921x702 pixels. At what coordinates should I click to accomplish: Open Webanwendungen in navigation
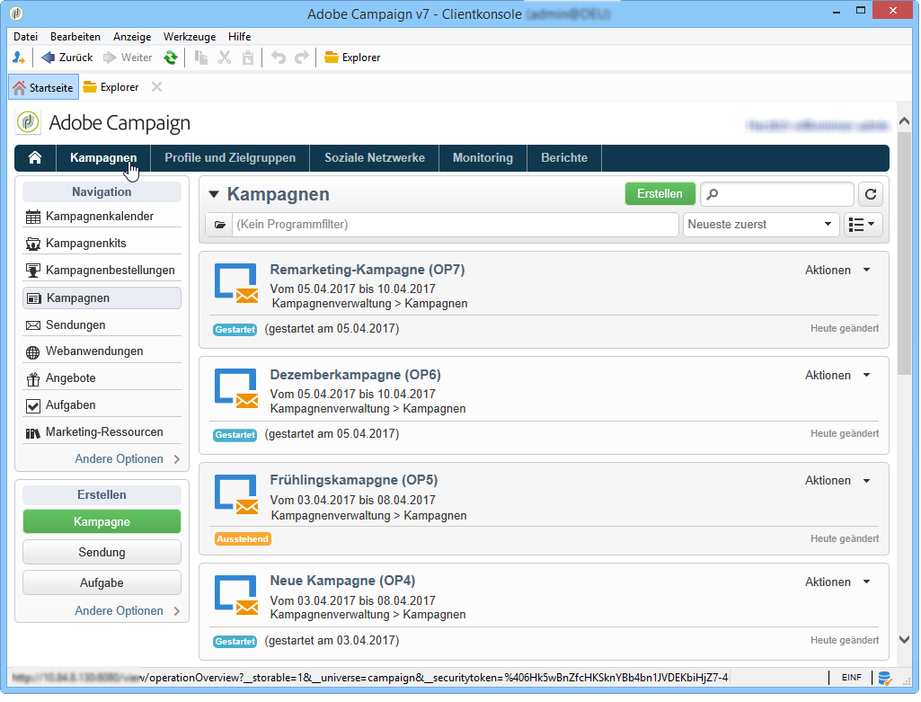pyautogui.click(x=102, y=351)
